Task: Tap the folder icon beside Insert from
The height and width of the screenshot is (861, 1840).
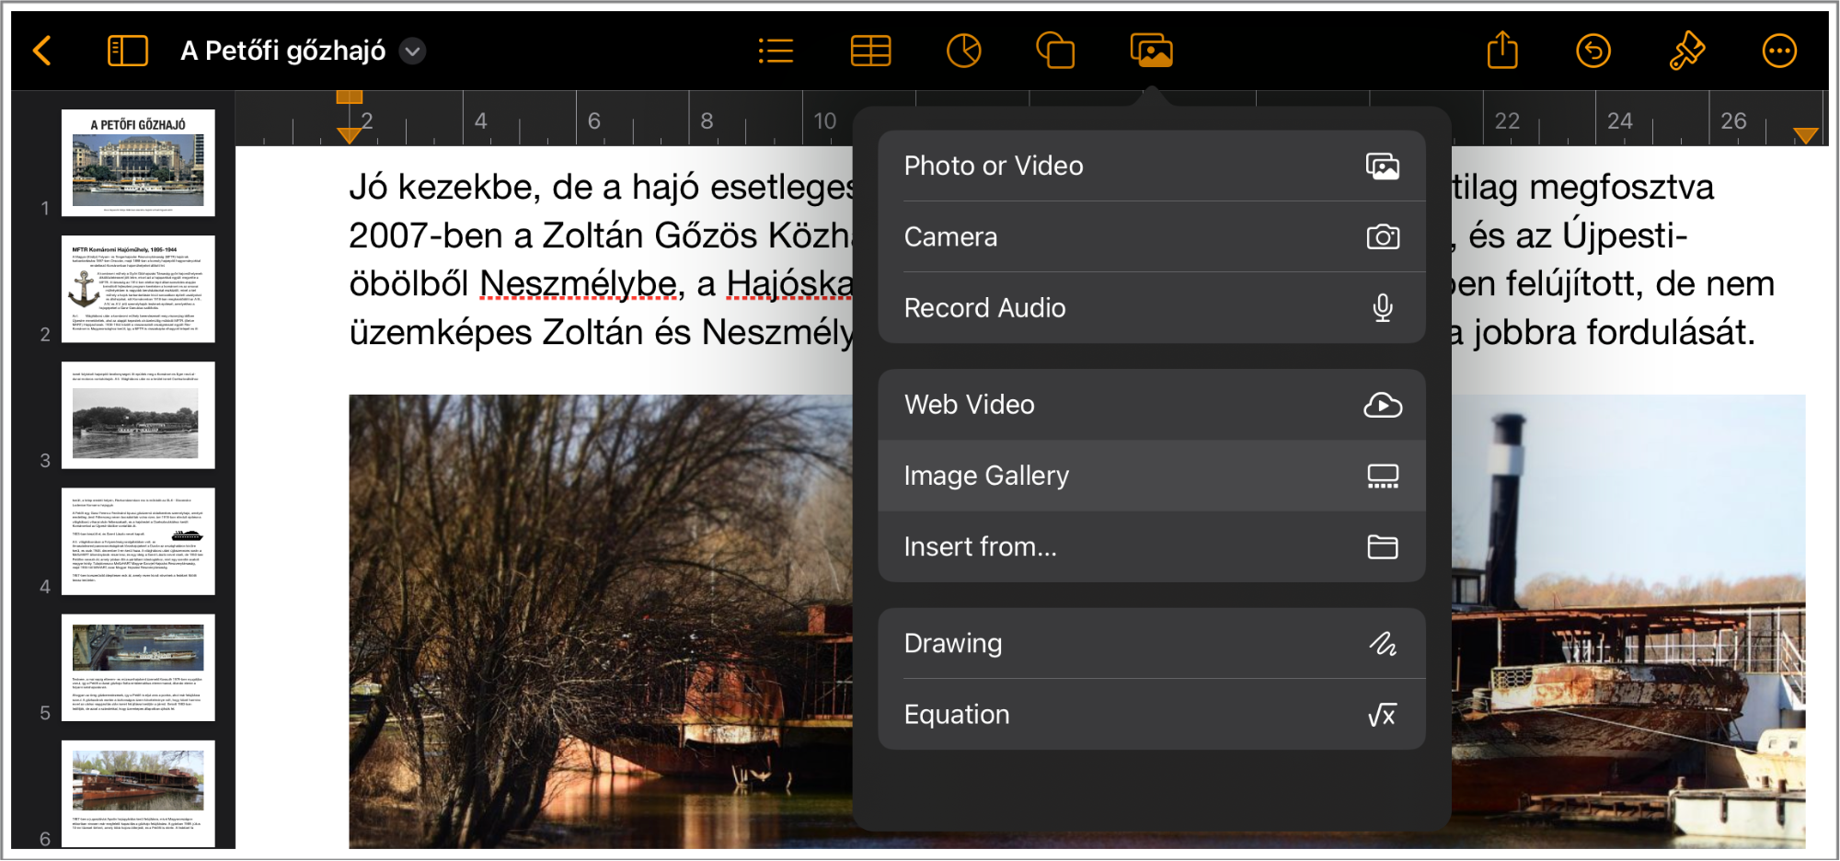Action: 1383,546
